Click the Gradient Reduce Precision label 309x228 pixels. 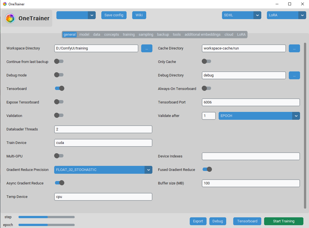28,170
